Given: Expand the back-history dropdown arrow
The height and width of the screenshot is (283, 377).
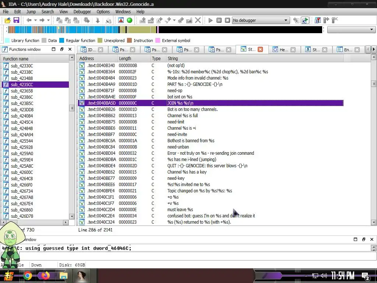Looking at the screenshot, I should tap(35, 21).
